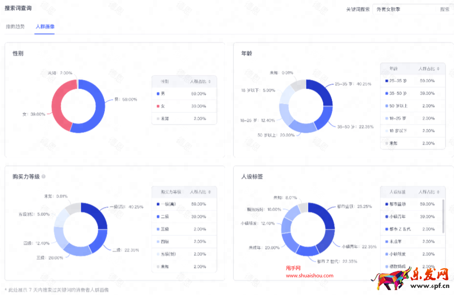Select the 人群画像 tab
The width and height of the screenshot is (454, 295).
pos(45,26)
